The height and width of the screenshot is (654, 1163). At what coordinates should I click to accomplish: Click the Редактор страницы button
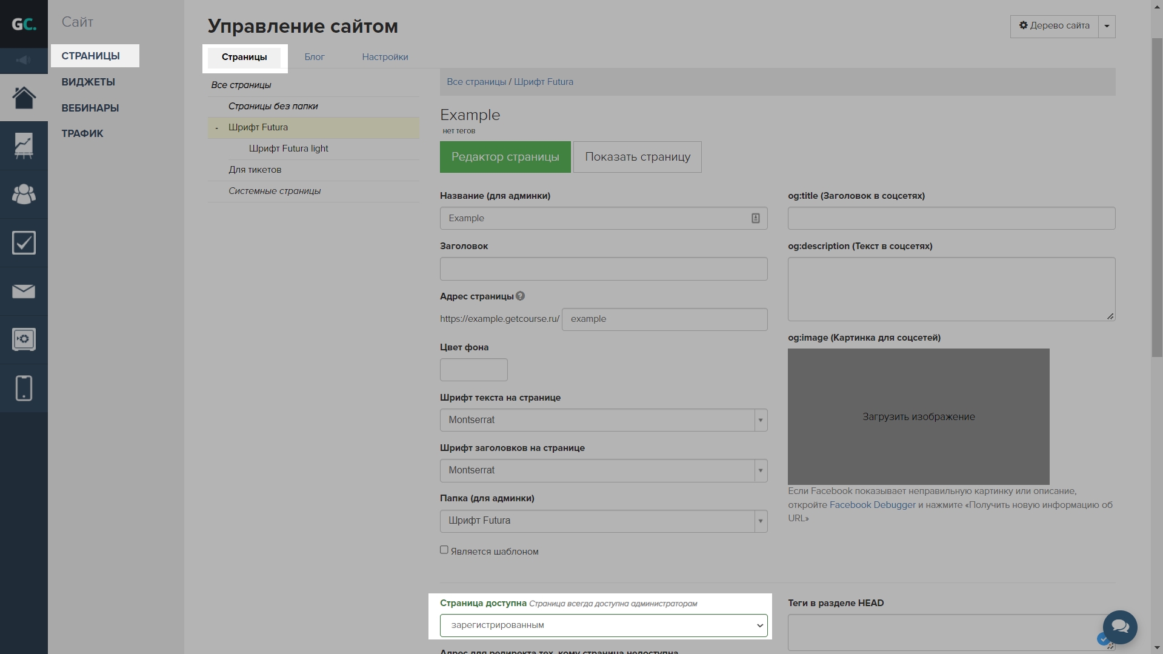coord(505,157)
